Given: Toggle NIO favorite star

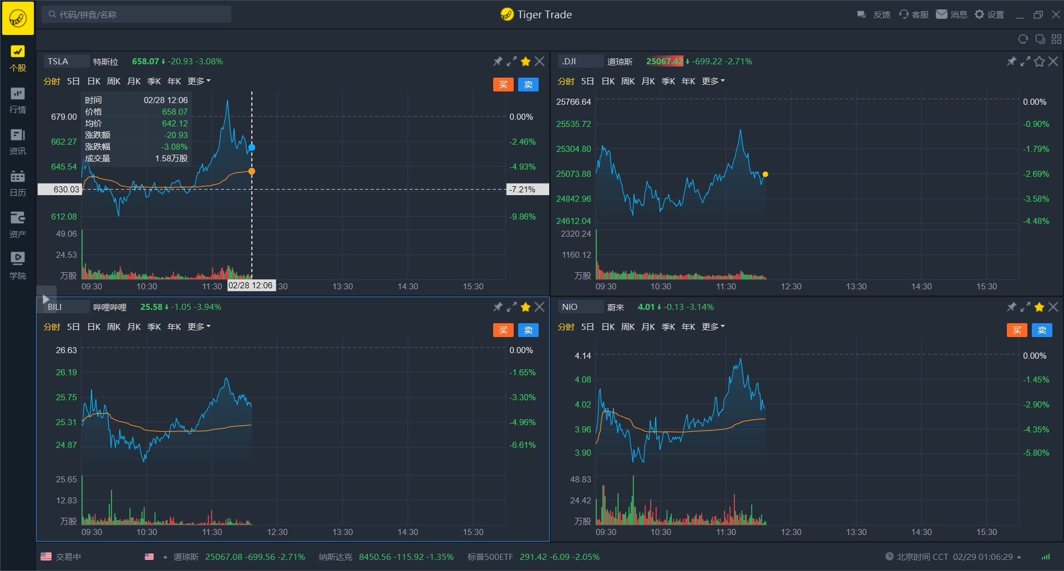Looking at the screenshot, I should click(1039, 307).
